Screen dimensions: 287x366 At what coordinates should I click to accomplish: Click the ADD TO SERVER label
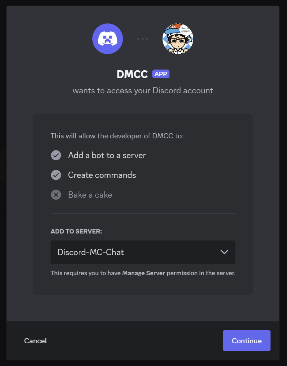click(x=76, y=231)
